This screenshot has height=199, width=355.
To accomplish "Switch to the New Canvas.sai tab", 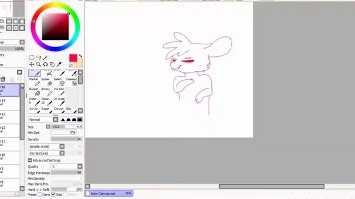I will (x=109, y=193).
